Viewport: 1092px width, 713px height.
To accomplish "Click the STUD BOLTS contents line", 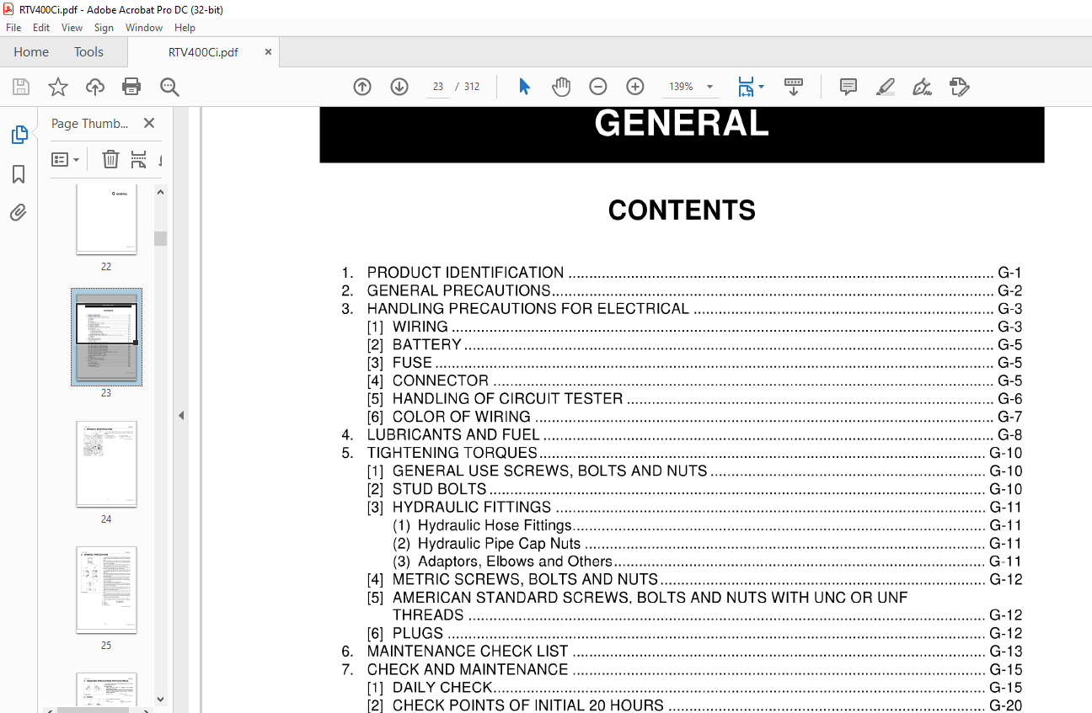I will (694, 489).
